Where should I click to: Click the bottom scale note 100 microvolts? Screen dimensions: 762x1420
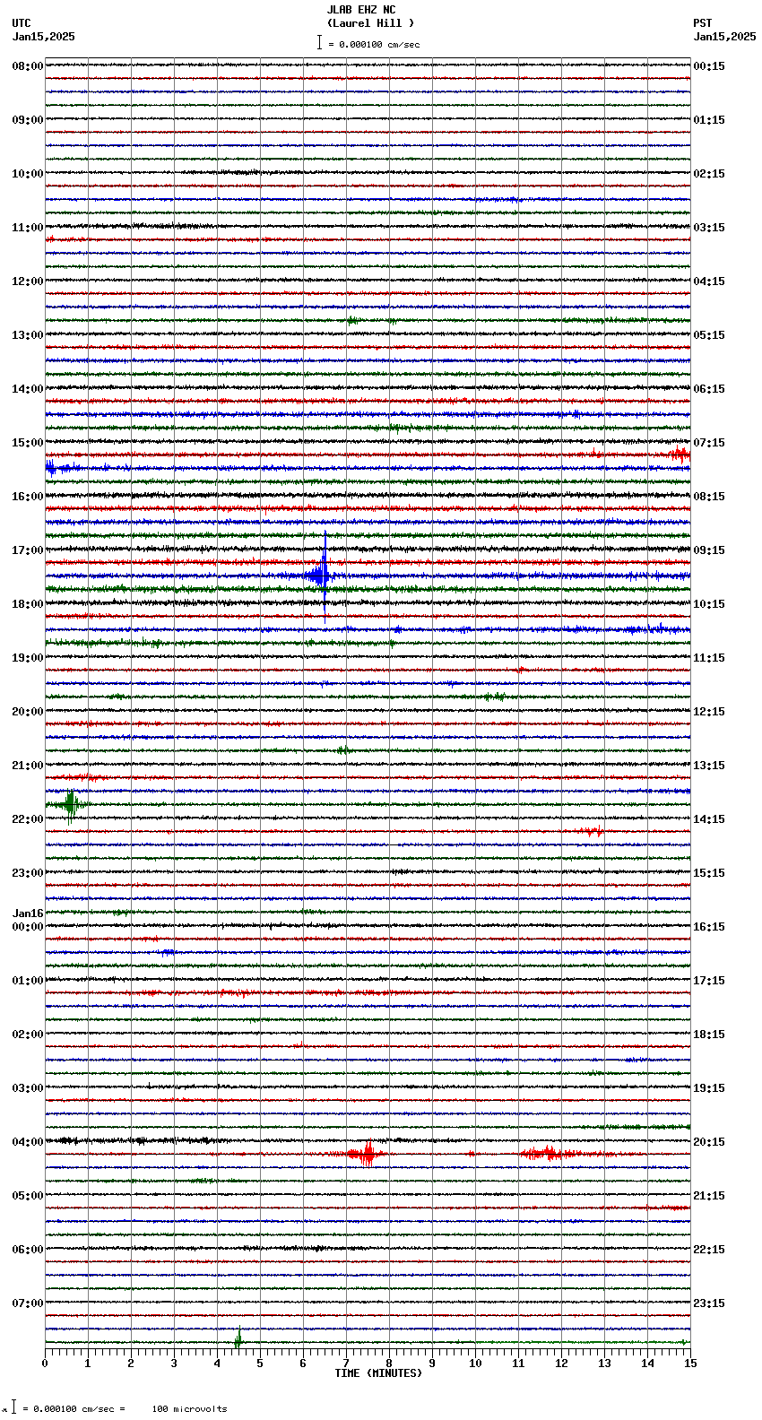tap(189, 1409)
